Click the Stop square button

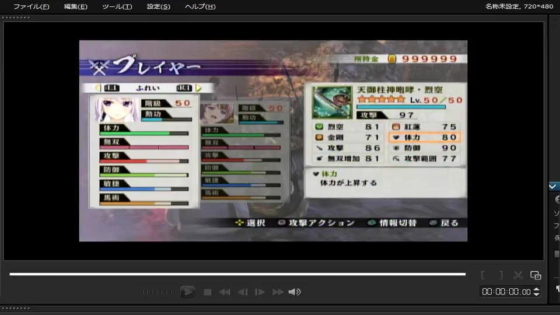207,292
